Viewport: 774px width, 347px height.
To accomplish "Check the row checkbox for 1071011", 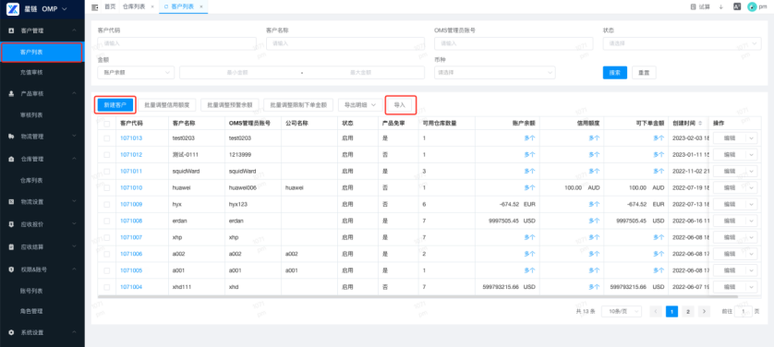I will pyautogui.click(x=107, y=172).
